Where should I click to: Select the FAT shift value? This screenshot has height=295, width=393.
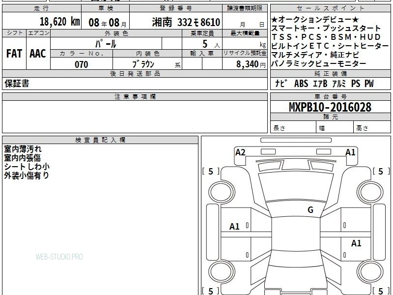click(14, 54)
